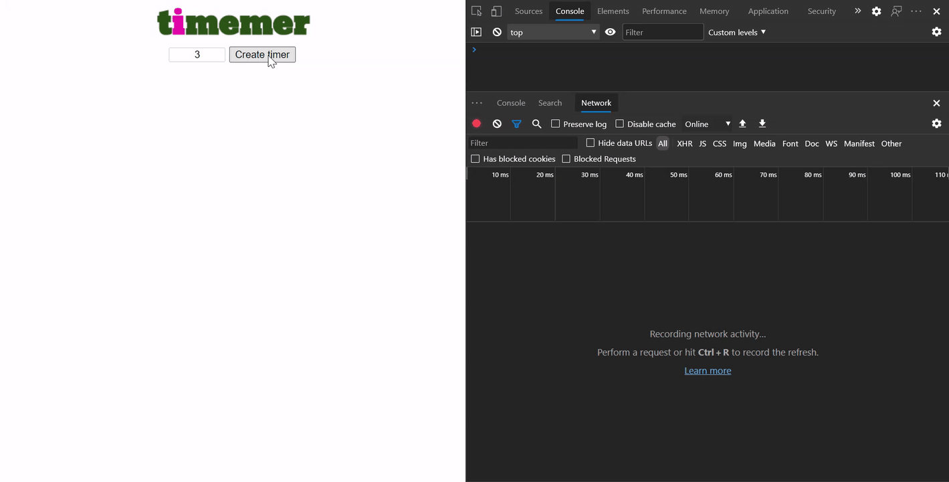Clear the console with the ban icon
This screenshot has width=949, height=482.
coord(497,32)
